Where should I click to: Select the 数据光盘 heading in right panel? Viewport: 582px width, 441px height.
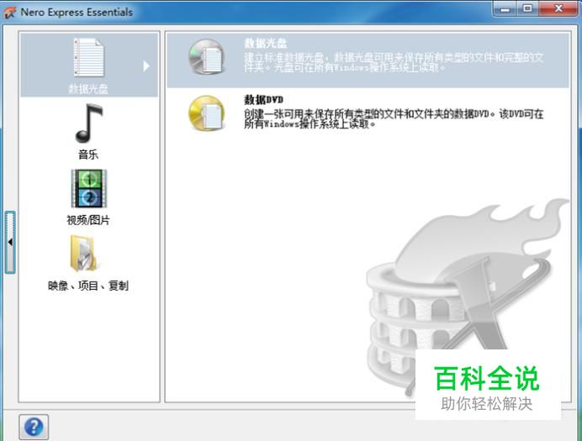pos(266,44)
